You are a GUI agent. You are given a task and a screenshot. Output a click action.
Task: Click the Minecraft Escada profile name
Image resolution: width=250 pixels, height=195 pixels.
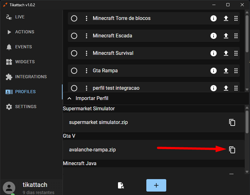[x=112, y=36]
